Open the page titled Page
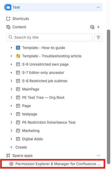This screenshot has height=169, width=111. pos(27,106)
